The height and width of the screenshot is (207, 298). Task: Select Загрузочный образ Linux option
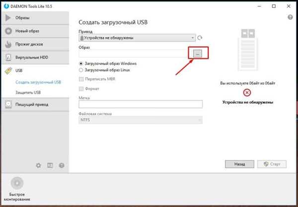[x=104, y=70]
